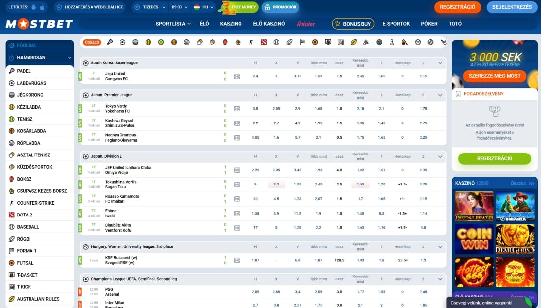This screenshot has height=308, width=541.
Task: Expand the Sportlista menu
Action: [x=173, y=24]
